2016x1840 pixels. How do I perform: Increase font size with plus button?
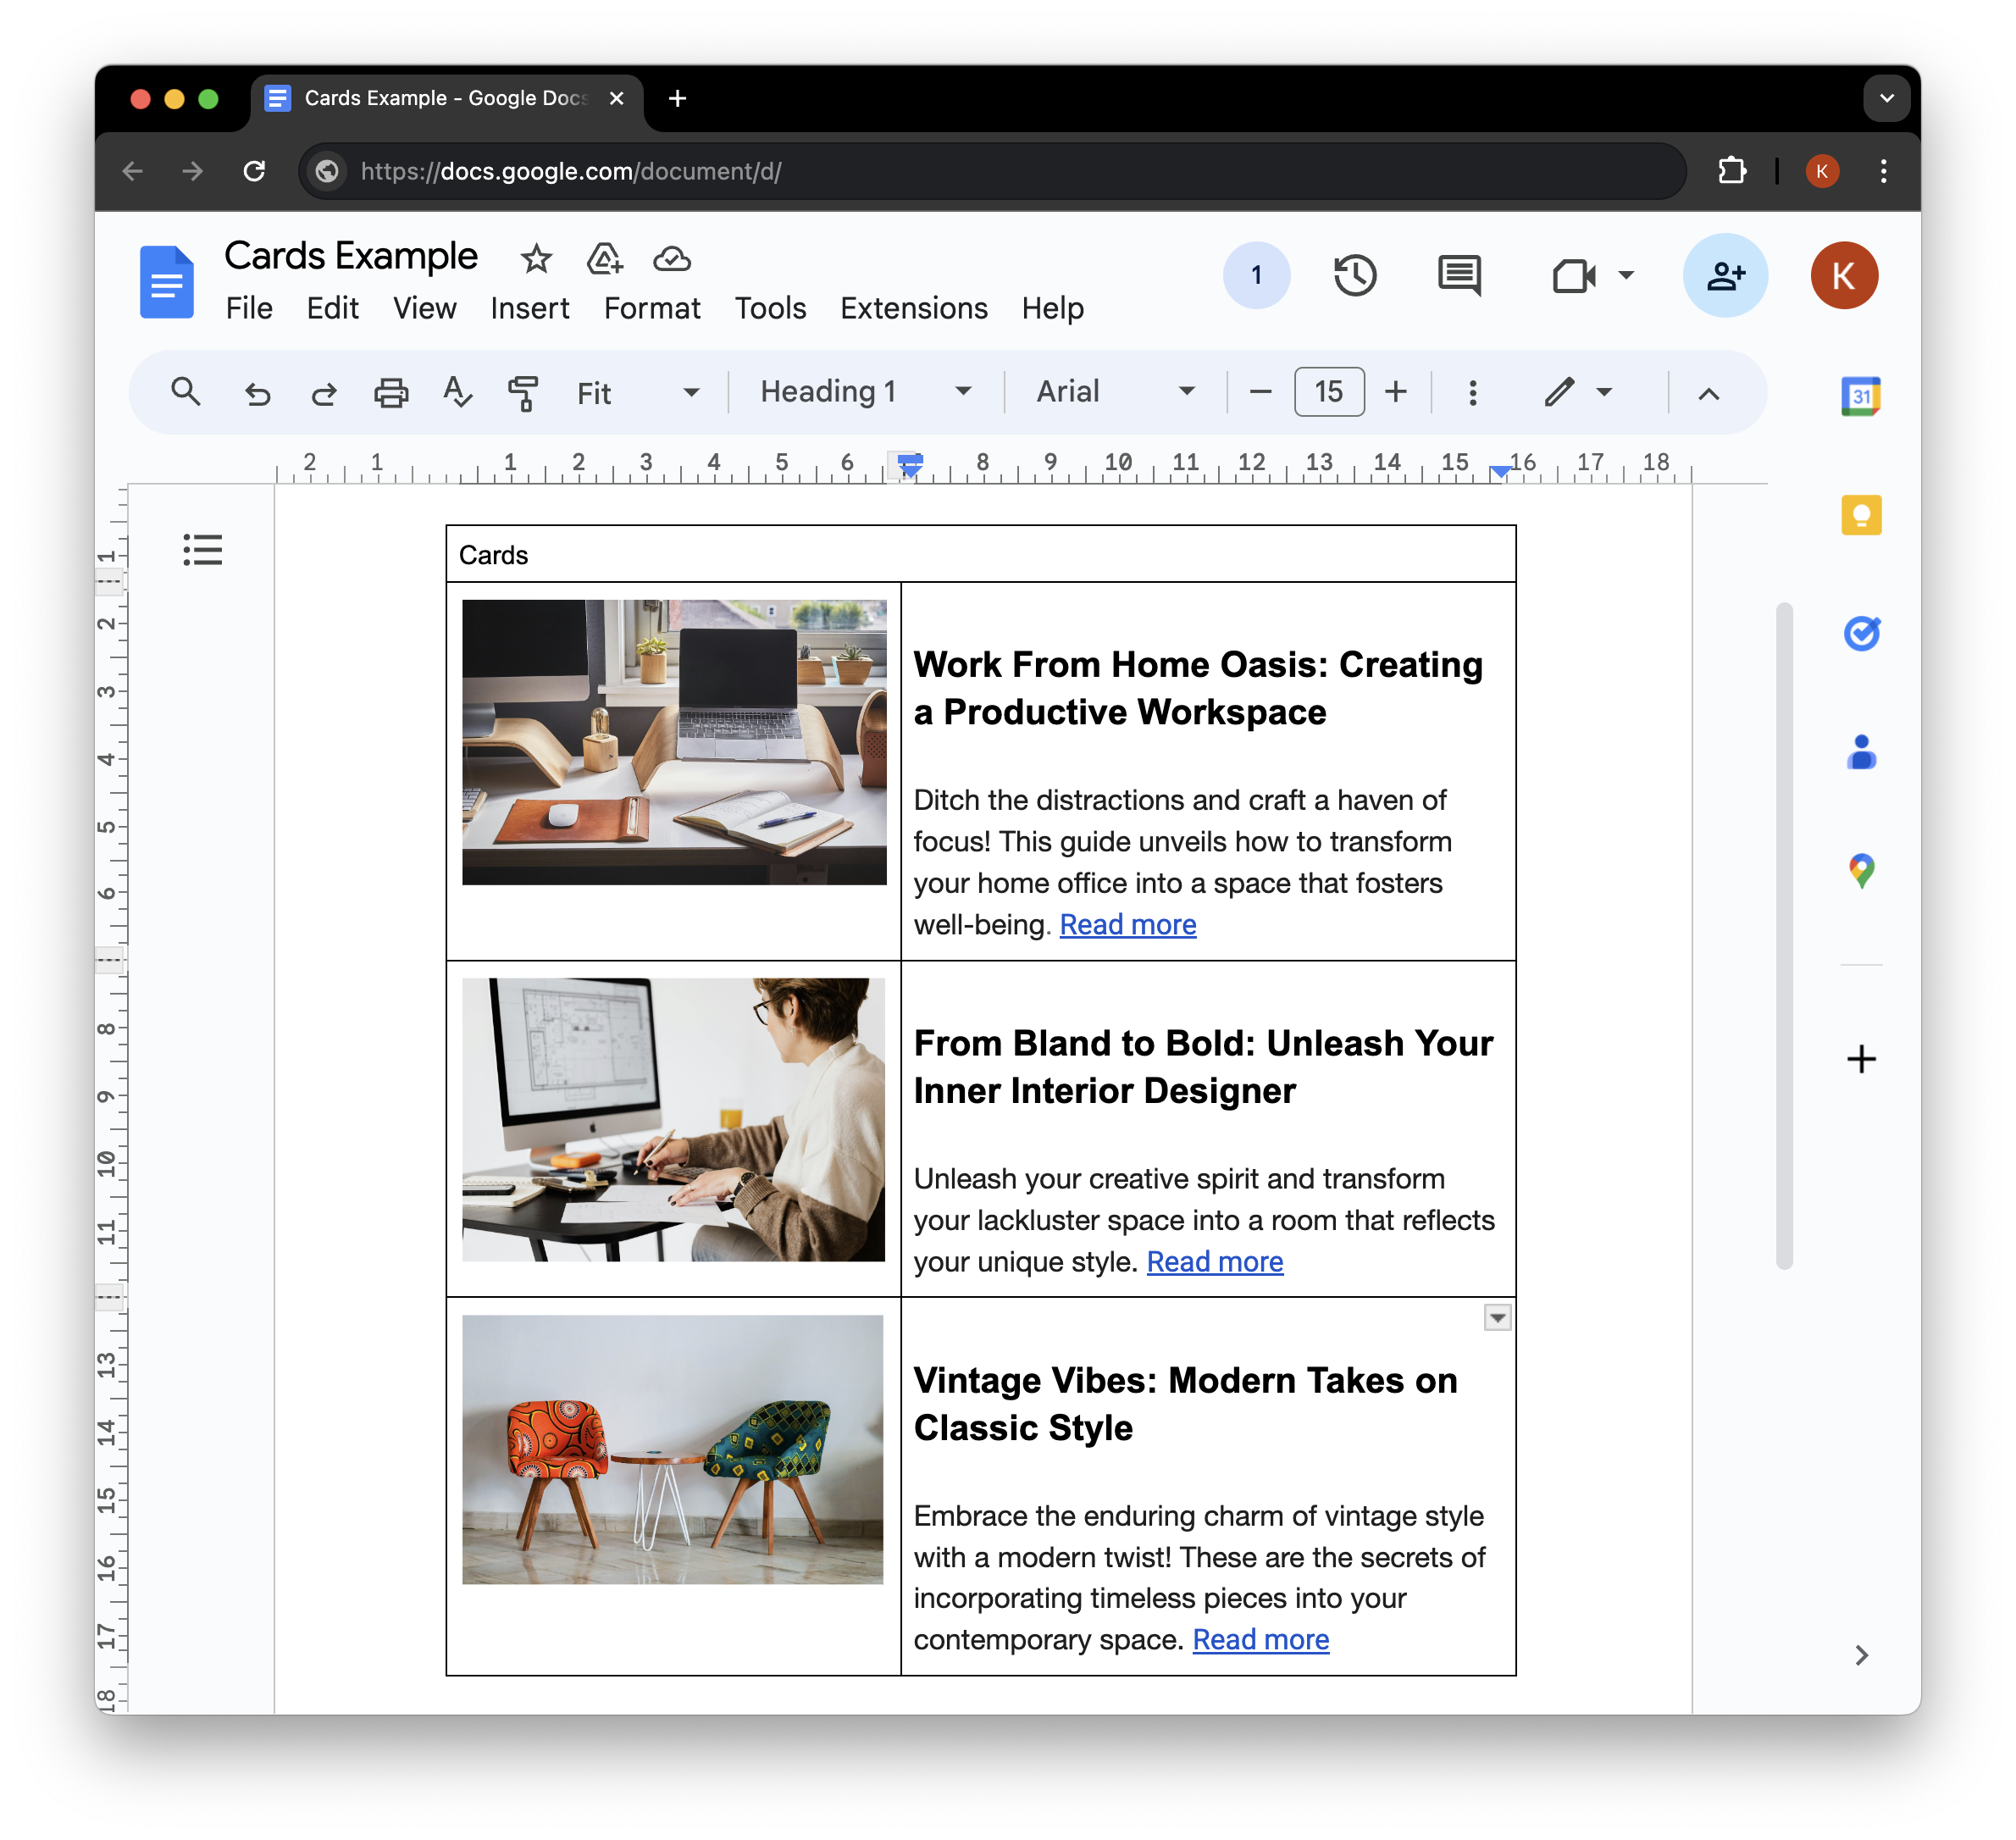click(x=1395, y=392)
